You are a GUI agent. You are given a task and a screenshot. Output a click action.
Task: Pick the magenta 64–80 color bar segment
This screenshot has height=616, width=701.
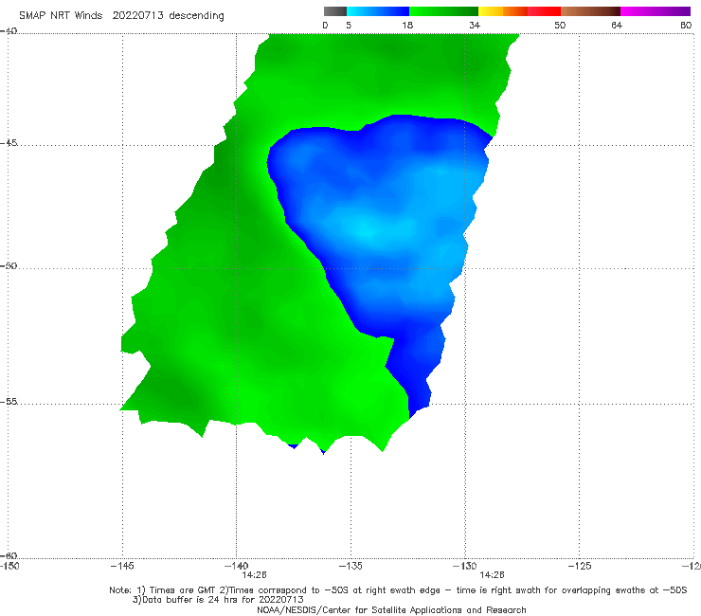click(656, 11)
